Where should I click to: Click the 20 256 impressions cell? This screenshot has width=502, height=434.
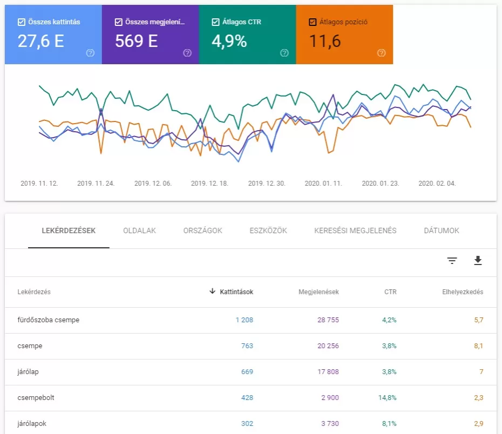(328, 346)
